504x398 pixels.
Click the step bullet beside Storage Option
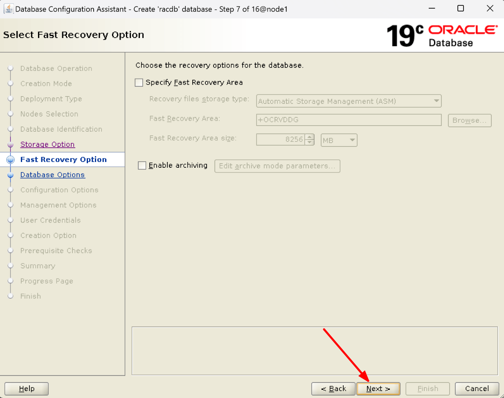pos(10,144)
